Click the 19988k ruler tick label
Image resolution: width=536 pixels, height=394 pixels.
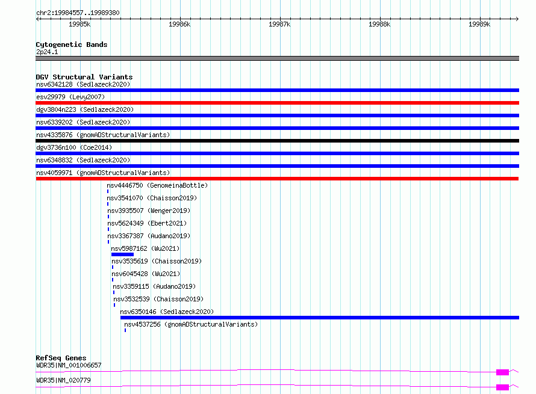click(379, 24)
